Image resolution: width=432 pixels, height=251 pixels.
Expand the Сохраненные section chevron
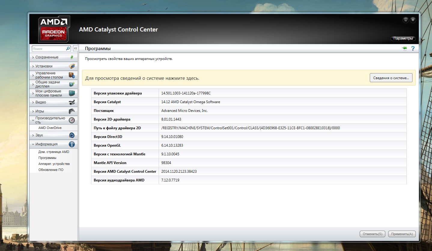click(x=33, y=57)
